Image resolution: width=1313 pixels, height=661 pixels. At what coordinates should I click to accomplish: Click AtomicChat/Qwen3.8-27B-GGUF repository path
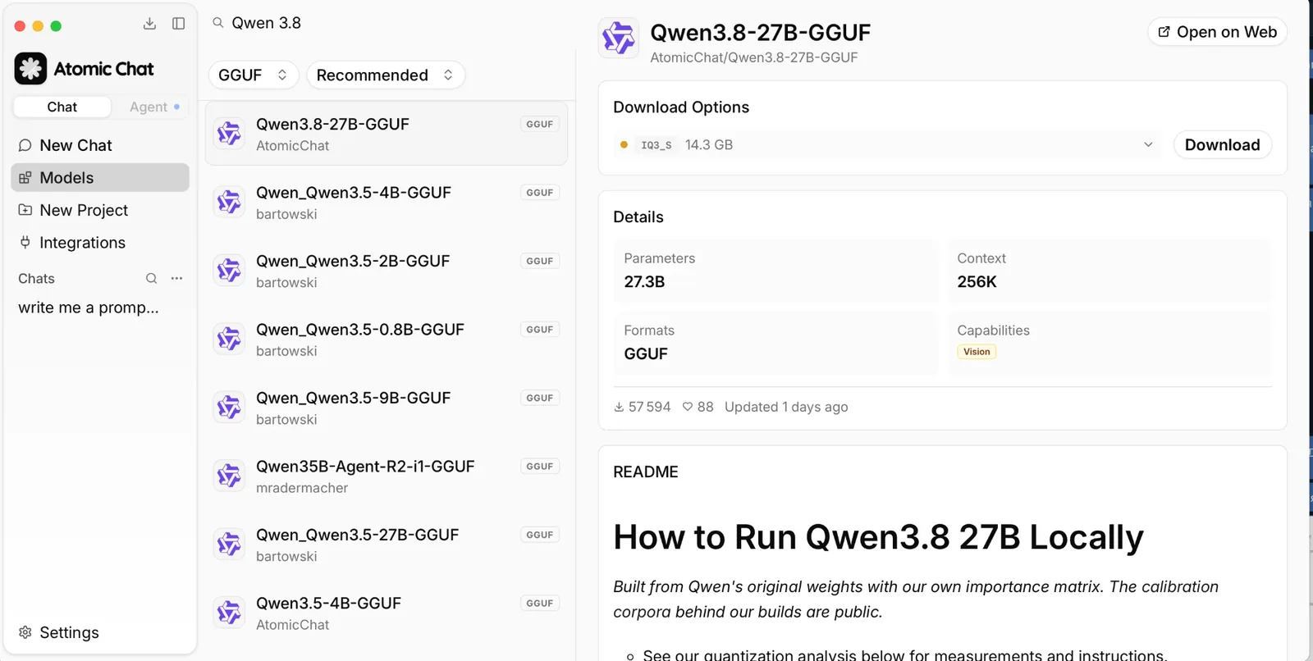(754, 57)
